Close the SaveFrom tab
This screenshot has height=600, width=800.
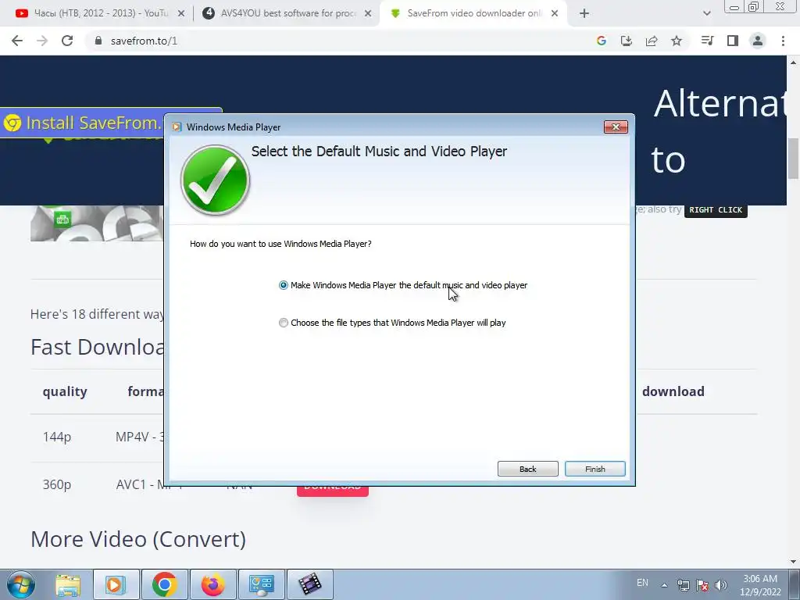555,14
